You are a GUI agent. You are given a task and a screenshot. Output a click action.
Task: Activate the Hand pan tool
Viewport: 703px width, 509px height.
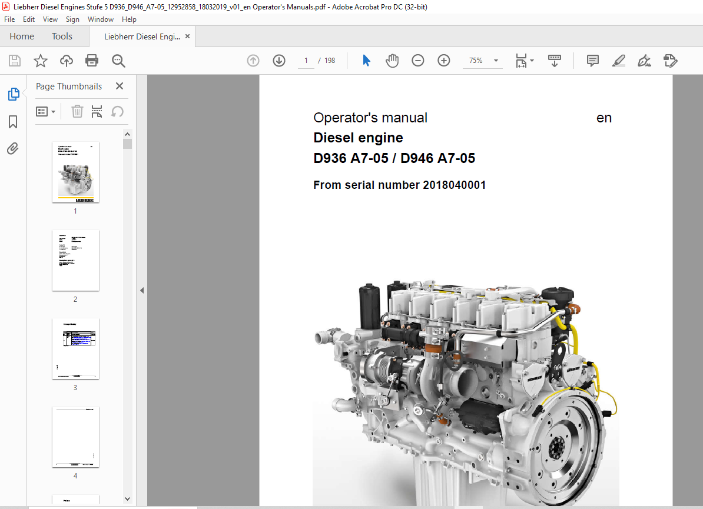(392, 61)
